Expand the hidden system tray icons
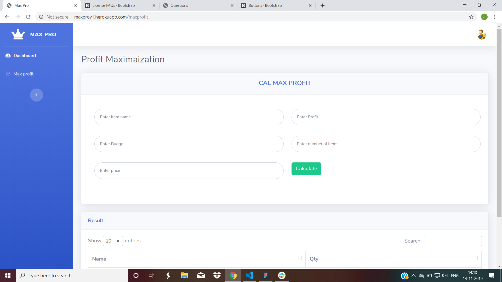 (x=413, y=275)
